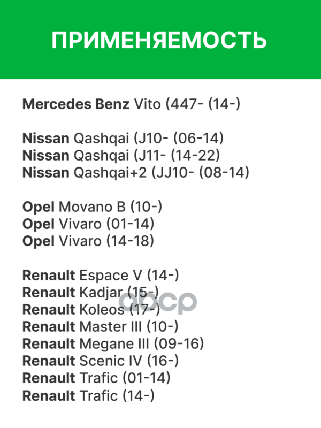
Task: Click the Renault Trafic (01-14) entry
Action: [96, 378]
